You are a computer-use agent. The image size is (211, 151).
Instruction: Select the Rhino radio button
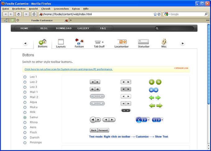[x=25, y=122]
